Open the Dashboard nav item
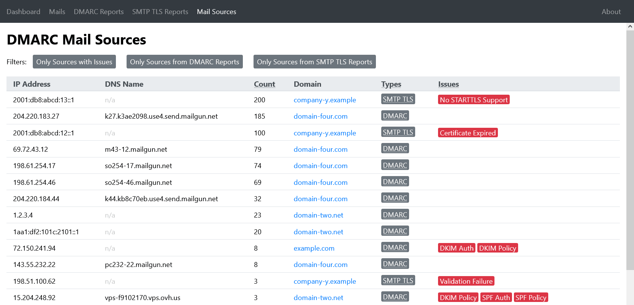 tap(23, 12)
